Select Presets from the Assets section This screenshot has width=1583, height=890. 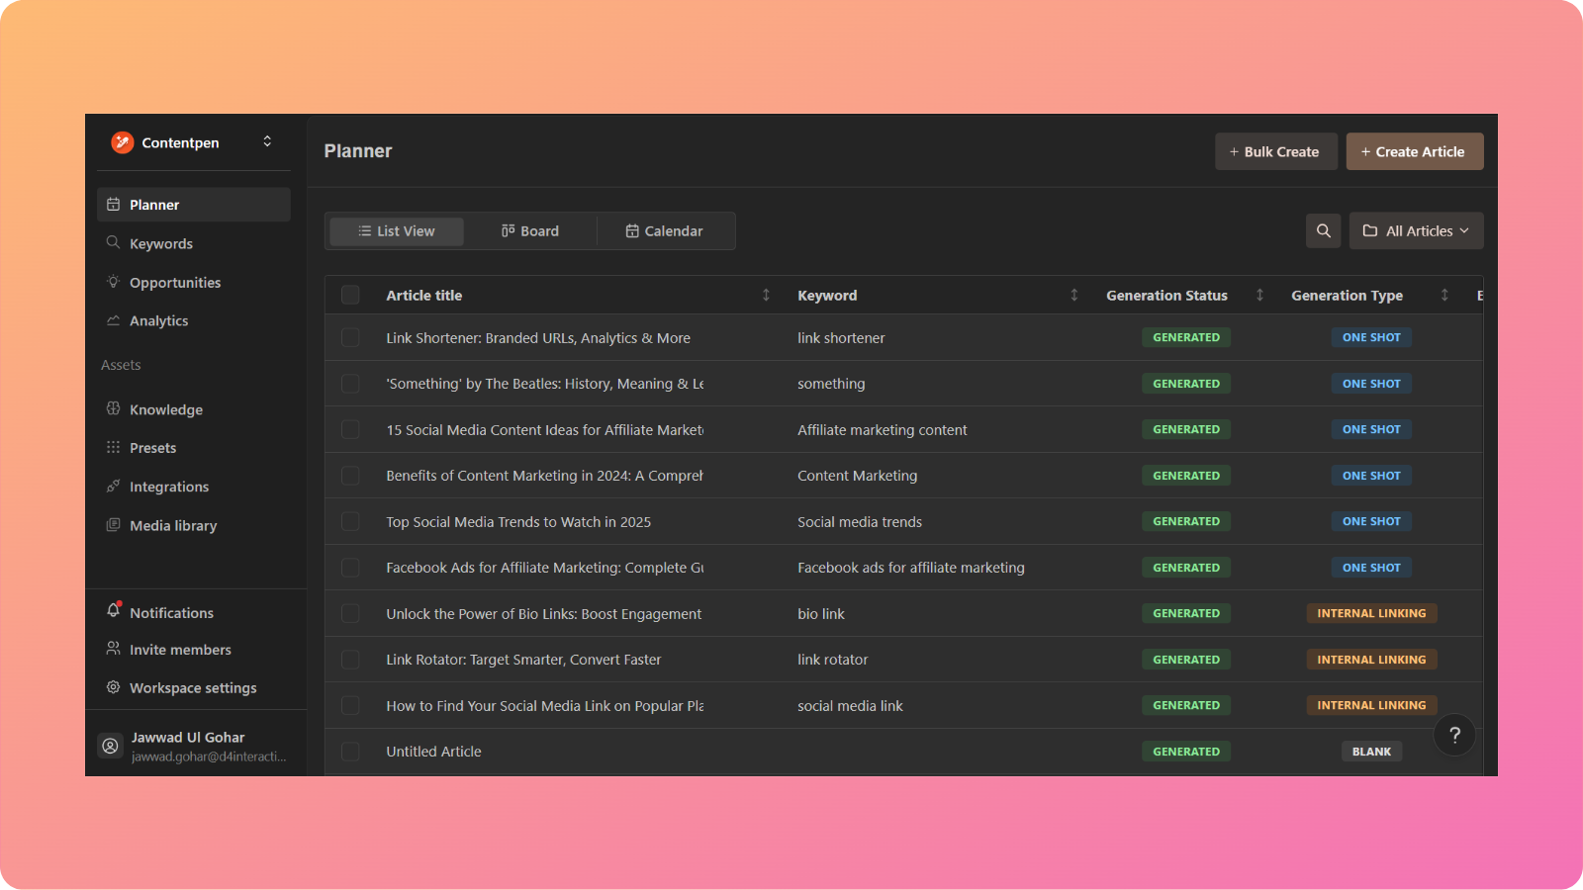pos(153,447)
